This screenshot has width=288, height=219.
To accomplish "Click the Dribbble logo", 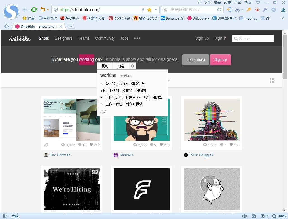I will 20,39.
